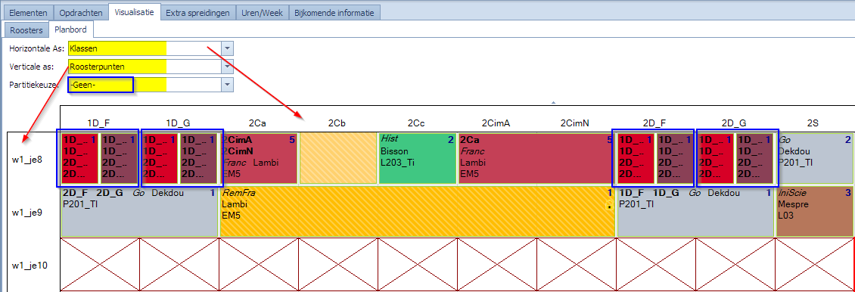Click the 2D_F 2D_G Go Dekdou block
The height and width of the screenshot is (292, 855).
(139, 212)
